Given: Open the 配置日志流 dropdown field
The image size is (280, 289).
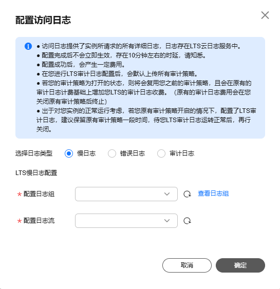Looking at the screenshot, I should pos(126,221).
